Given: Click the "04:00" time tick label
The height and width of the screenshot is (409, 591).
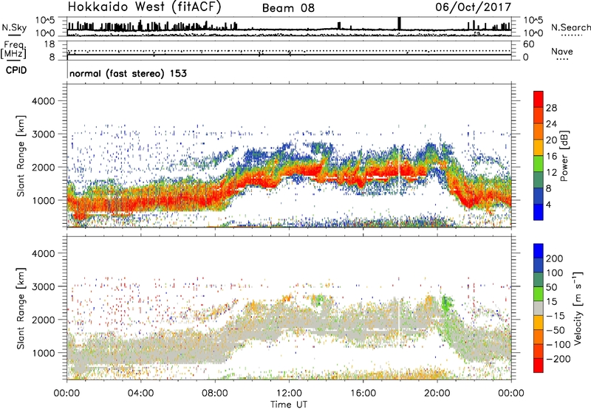Looking at the screenshot, I should (x=140, y=393).
